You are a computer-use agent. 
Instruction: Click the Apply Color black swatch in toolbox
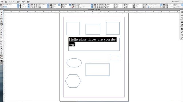[1, 61]
